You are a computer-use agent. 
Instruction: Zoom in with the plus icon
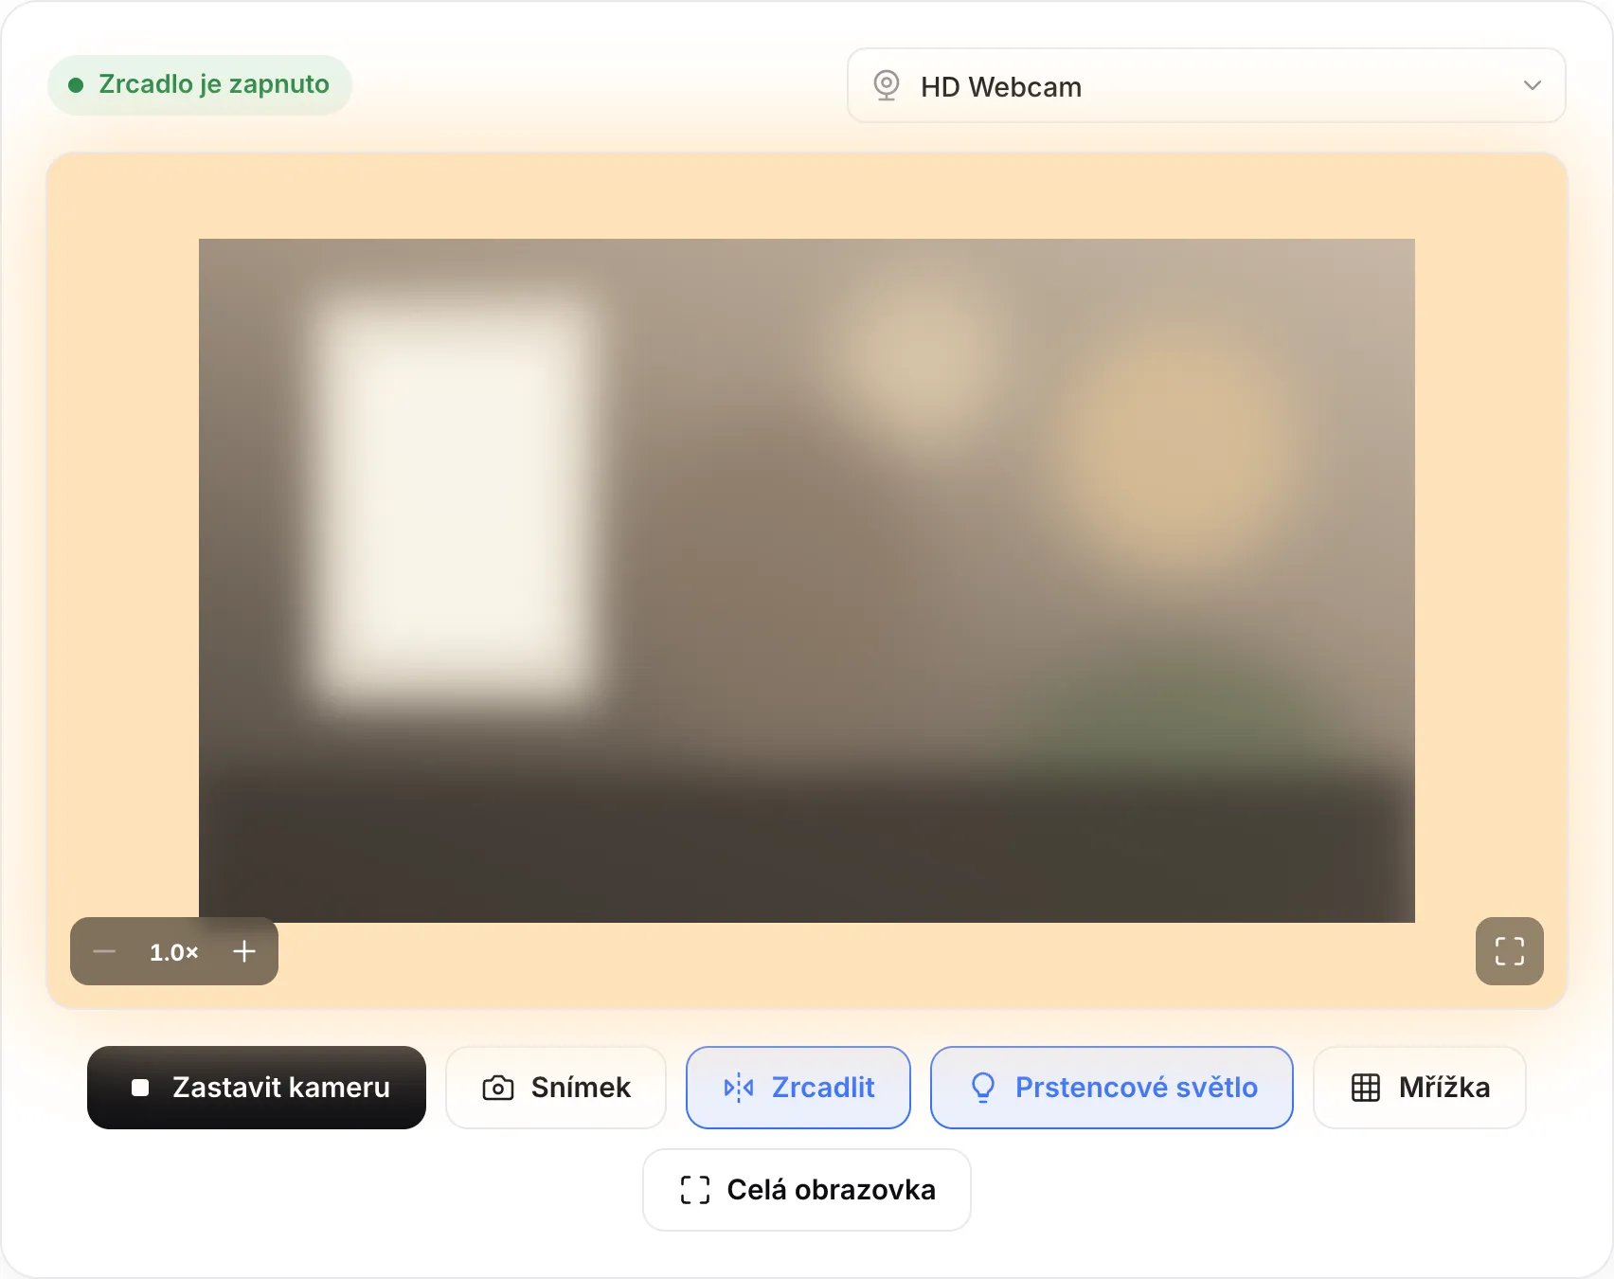click(244, 951)
